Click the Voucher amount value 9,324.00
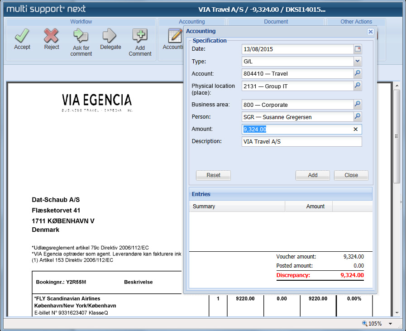The width and height of the screenshot is (406, 331). [x=353, y=256]
